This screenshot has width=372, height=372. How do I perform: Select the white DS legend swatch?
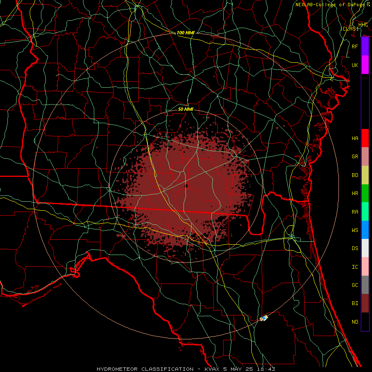tap(365, 248)
